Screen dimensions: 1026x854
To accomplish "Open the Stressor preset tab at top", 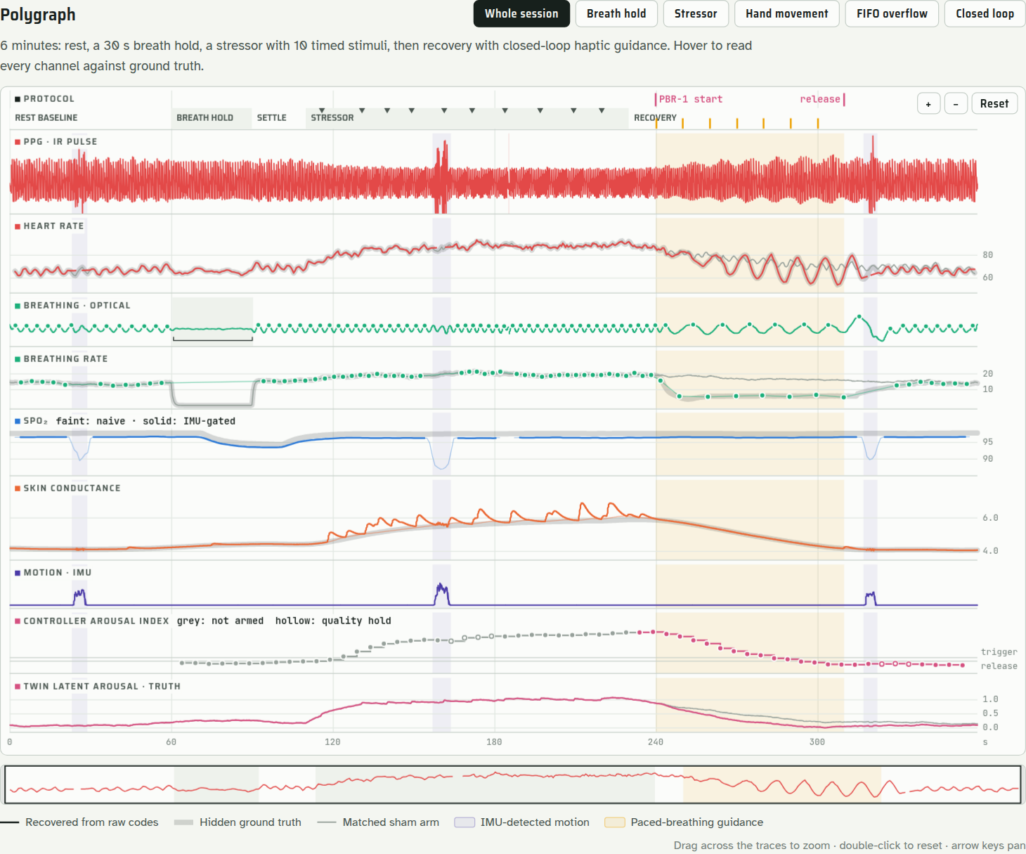I will 696,13.
